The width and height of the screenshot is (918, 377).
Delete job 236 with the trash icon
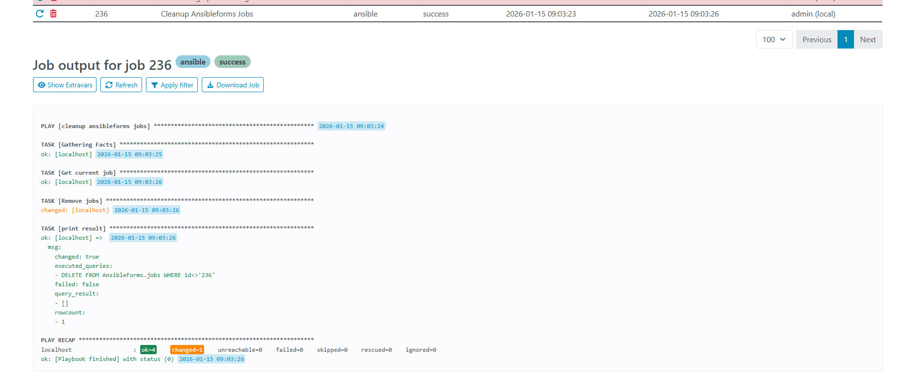pos(53,14)
